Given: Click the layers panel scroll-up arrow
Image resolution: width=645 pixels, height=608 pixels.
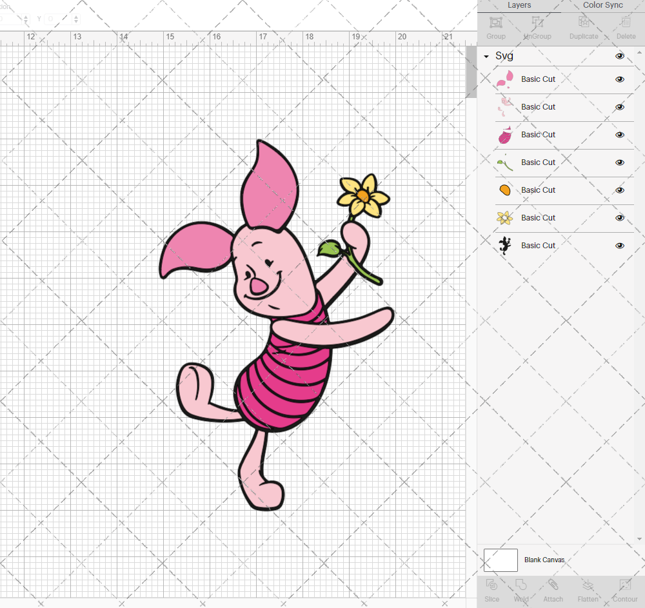Looking at the screenshot, I should pos(639,53).
